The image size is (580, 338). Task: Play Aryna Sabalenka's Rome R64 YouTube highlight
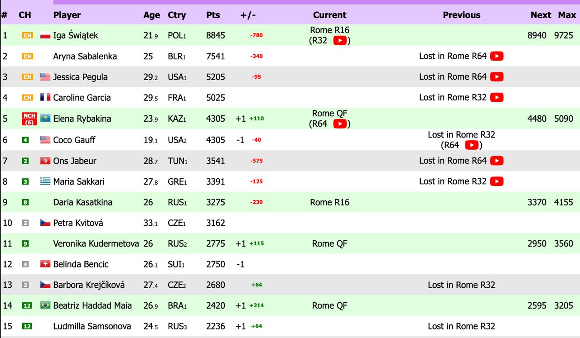point(497,56)
